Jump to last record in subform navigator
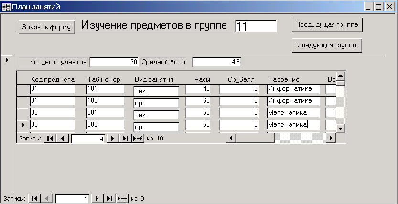Screen dimensions: 398x204 pos(125,139)
